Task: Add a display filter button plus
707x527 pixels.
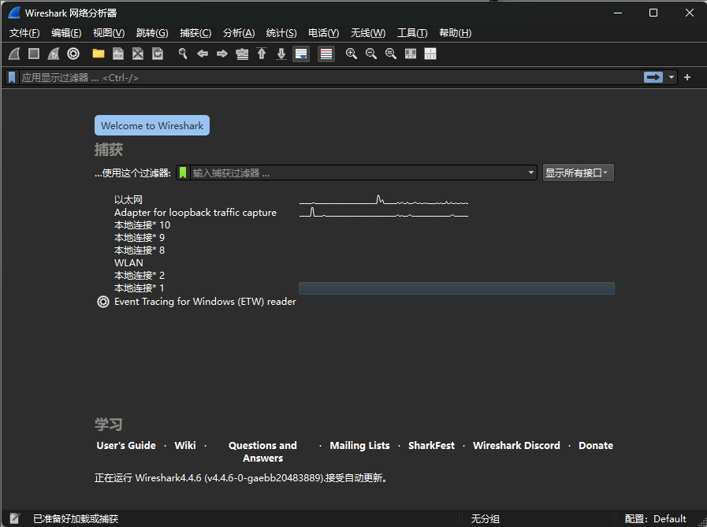Action: coord(687,77)
